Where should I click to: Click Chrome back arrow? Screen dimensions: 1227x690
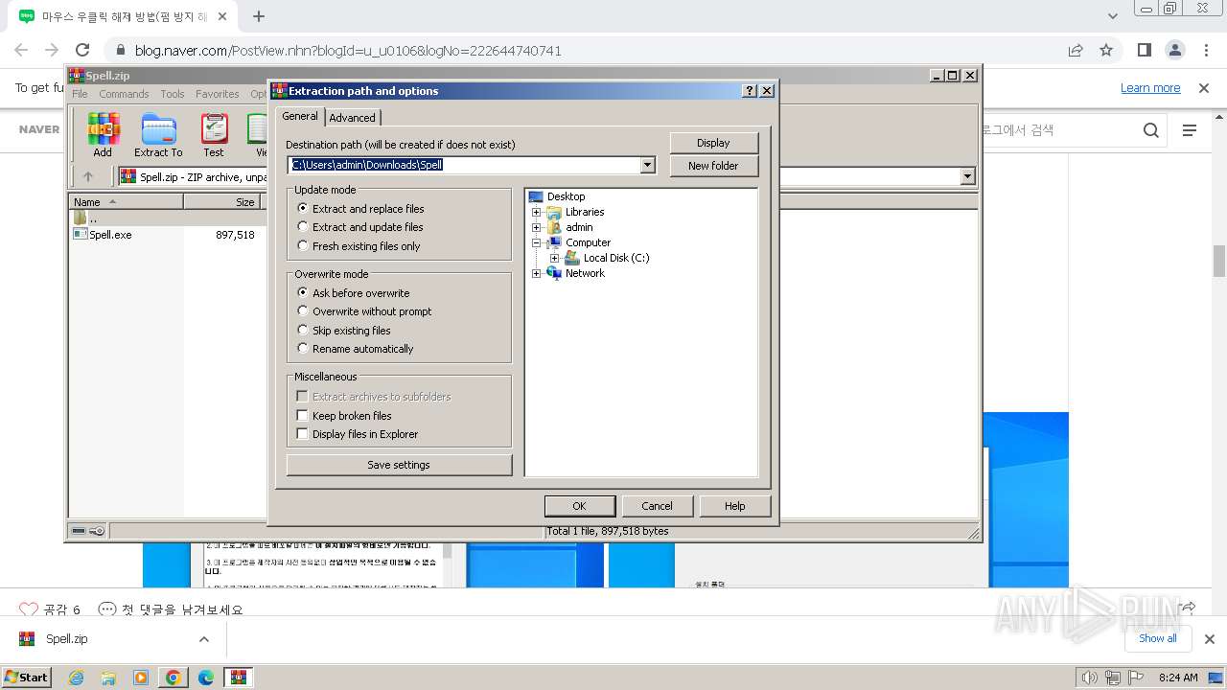point(21,50)
